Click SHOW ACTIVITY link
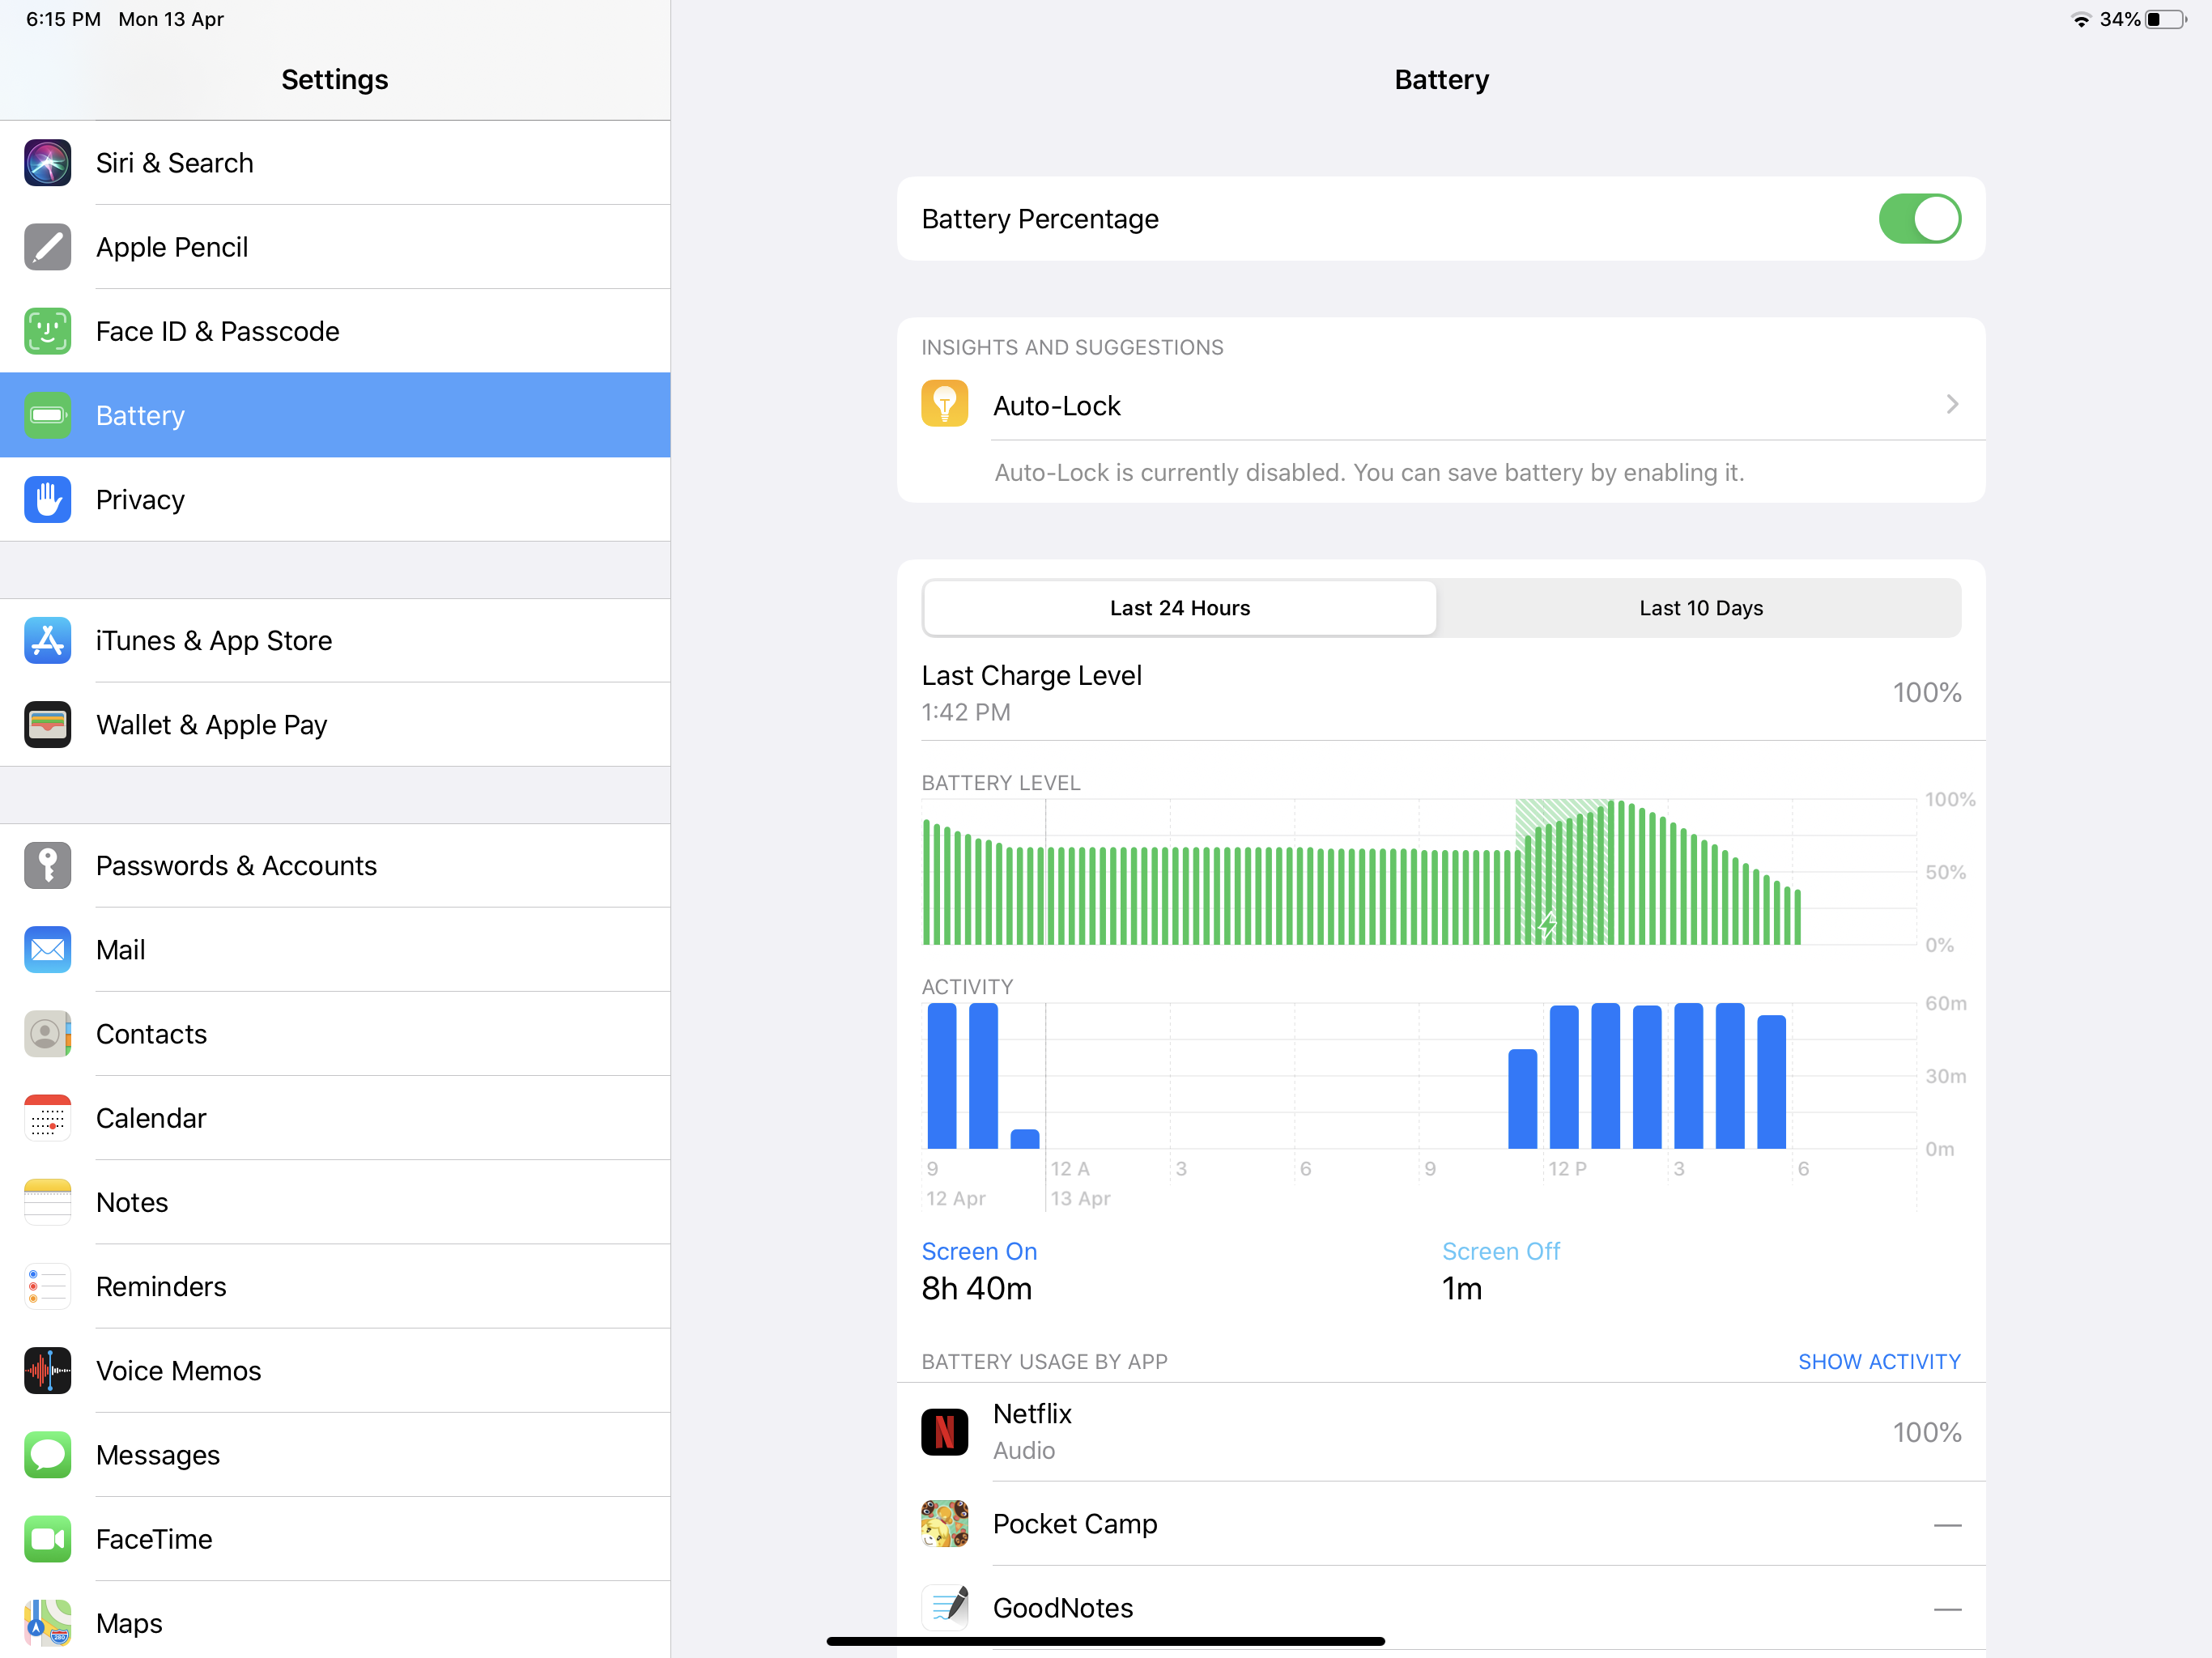 point(1878,1361)
